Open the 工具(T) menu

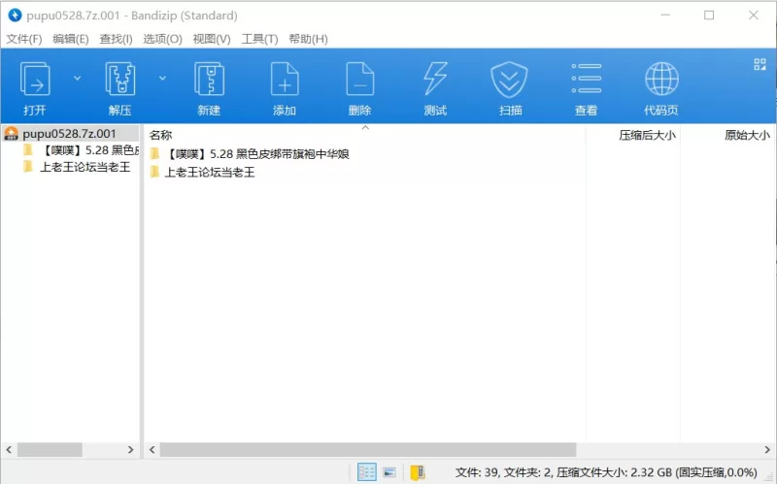(259, 39)
